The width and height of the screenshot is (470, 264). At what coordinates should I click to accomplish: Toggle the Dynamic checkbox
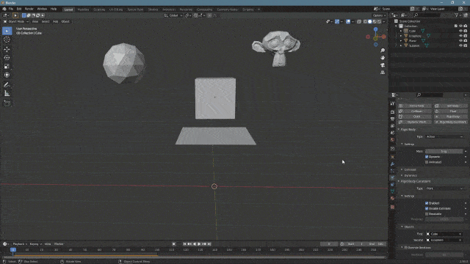click(x=427, y=156)
